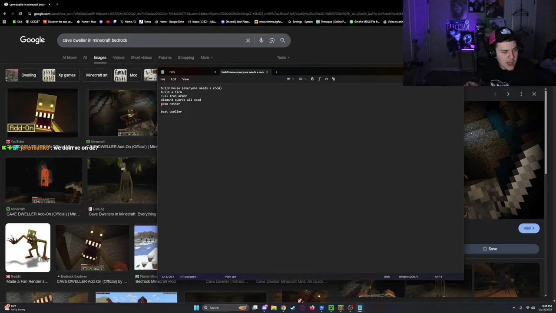Open the 100% zoom setting in the Notepad status bar
Viewport: 556px width, 313px height.
tap(387, 276)
